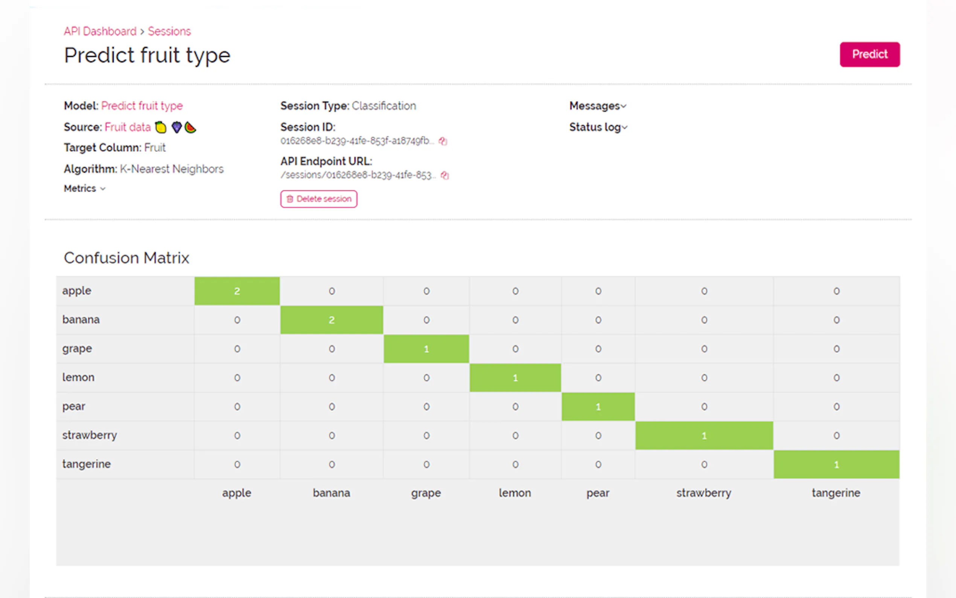Open the Sessions breadcrumb link
The image size is (956, 598).
(x=169, y=31)
